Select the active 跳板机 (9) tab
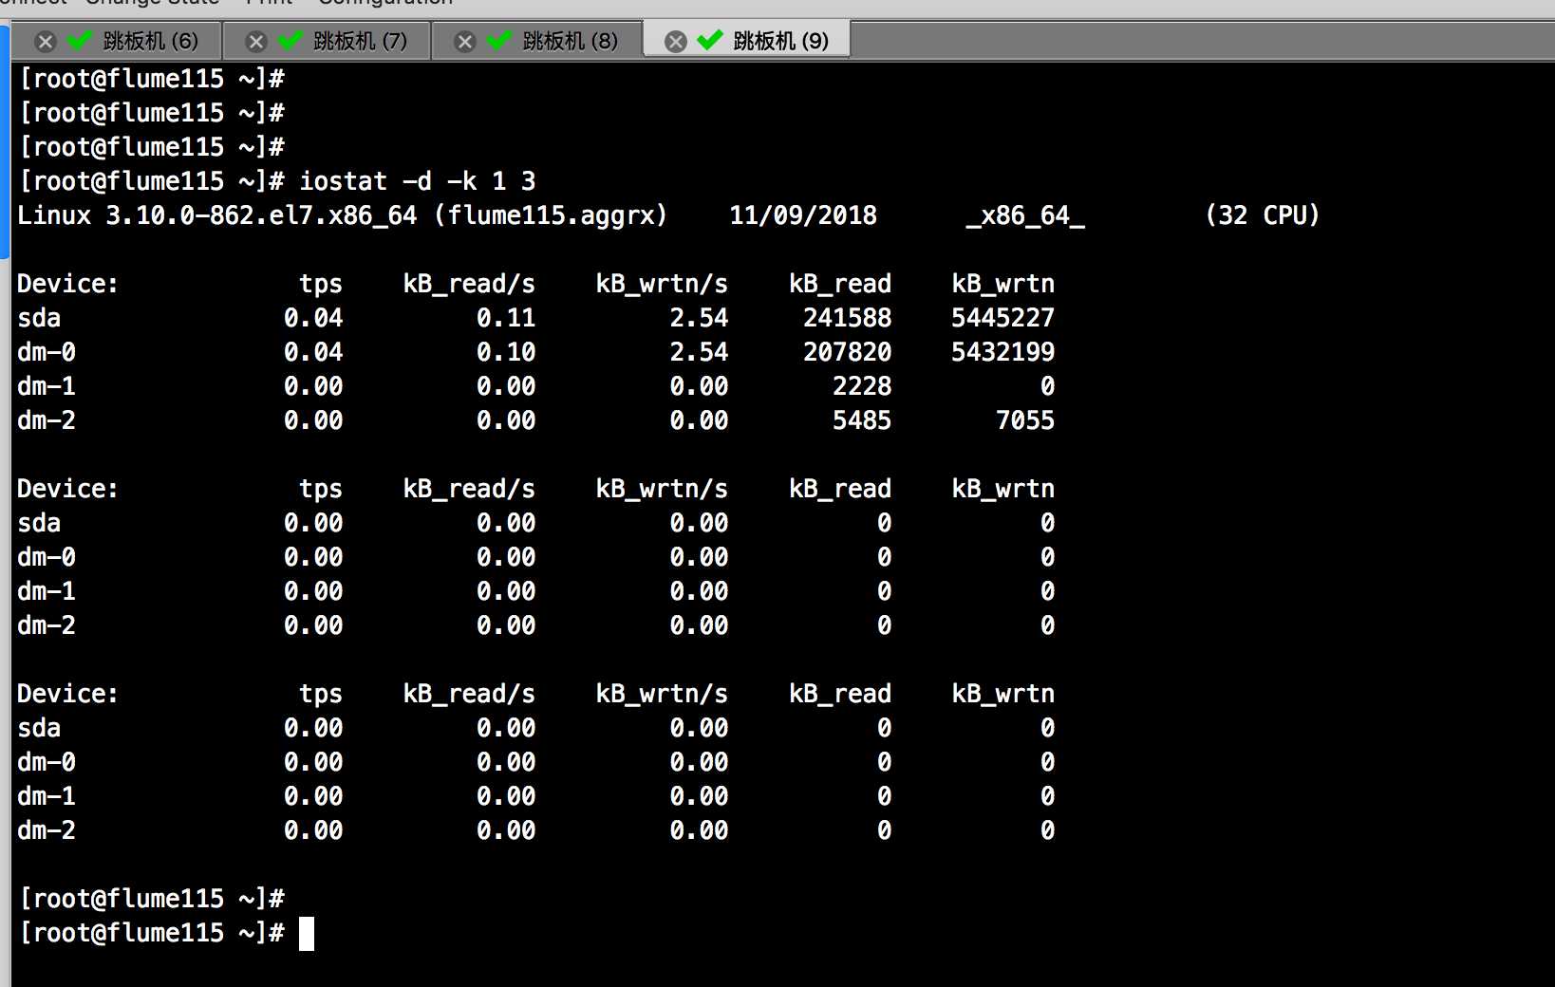 point(746,41)
